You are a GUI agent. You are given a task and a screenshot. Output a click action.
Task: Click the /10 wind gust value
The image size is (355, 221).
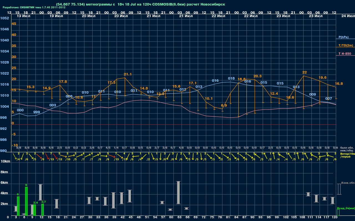(68, 159)
